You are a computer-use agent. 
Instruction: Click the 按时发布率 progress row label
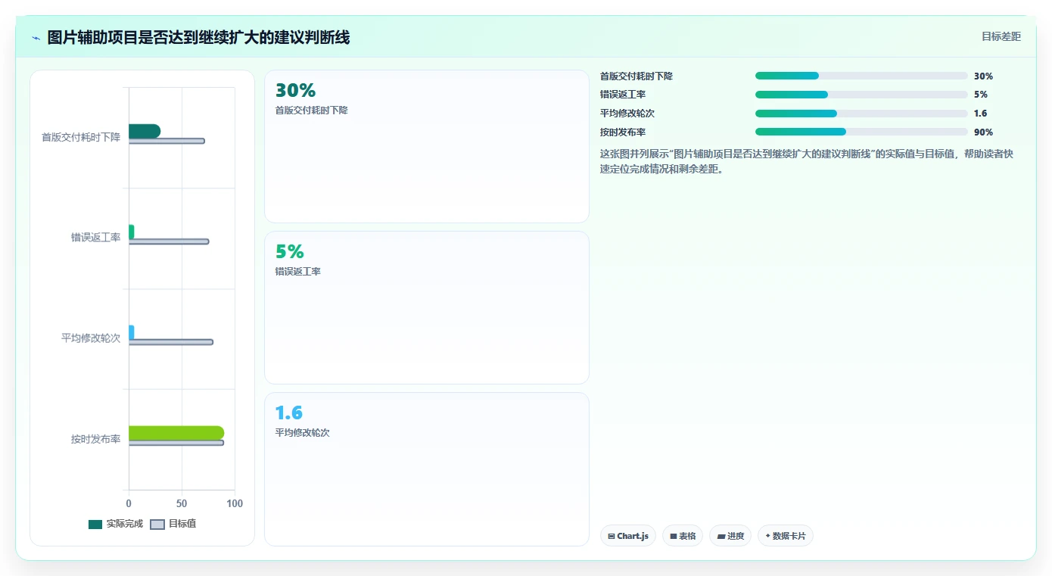point(623,132)
